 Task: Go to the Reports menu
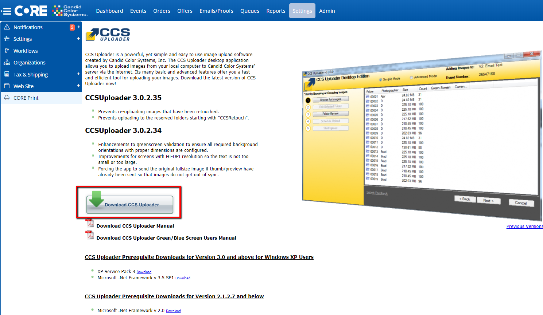(276, 11)
